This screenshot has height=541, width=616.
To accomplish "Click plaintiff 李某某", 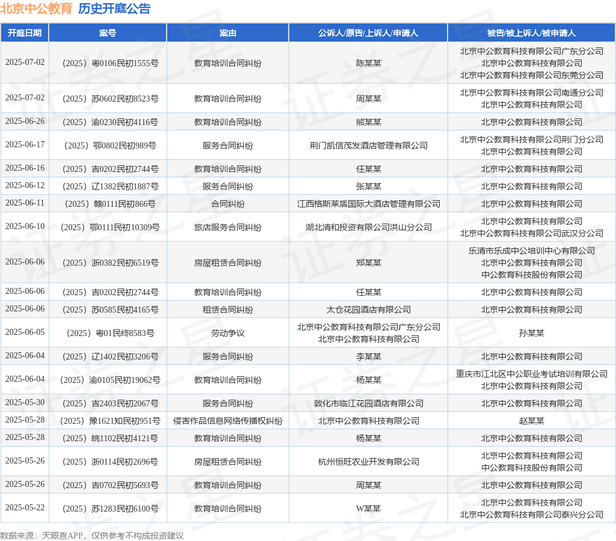I will coord(369,356).
